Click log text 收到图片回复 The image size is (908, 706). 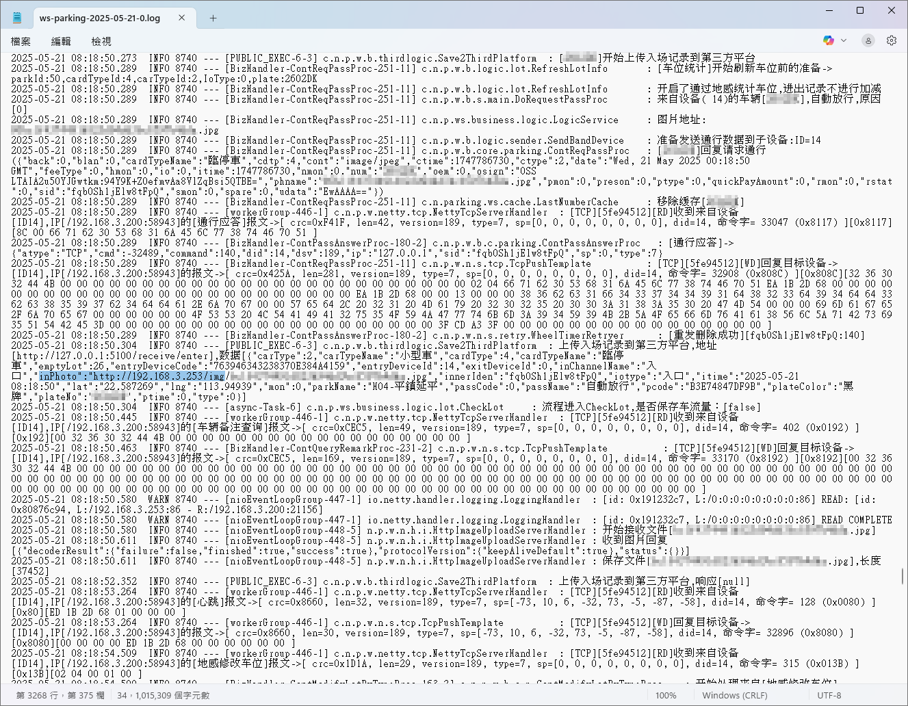pos(636,540)
